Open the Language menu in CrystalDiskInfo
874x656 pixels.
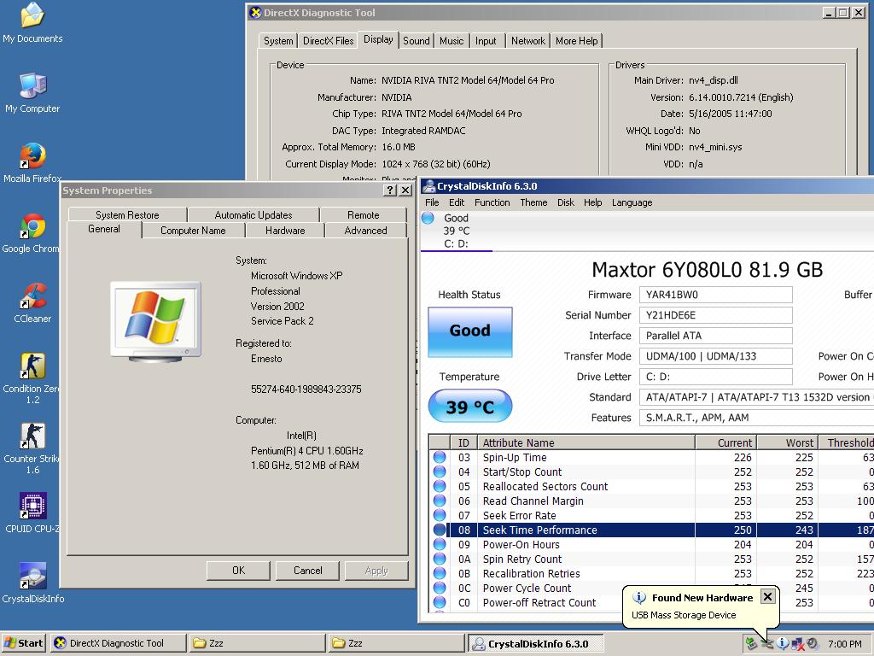point(632,202)
